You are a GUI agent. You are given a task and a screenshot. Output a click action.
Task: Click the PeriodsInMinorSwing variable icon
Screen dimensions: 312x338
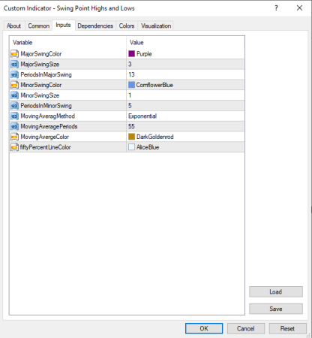14,106
